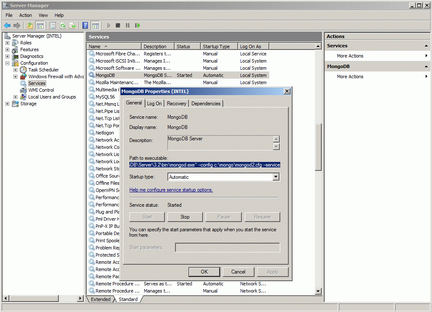Select the Roles node icon
Screen dimensions: 432x312
[15, 43]
